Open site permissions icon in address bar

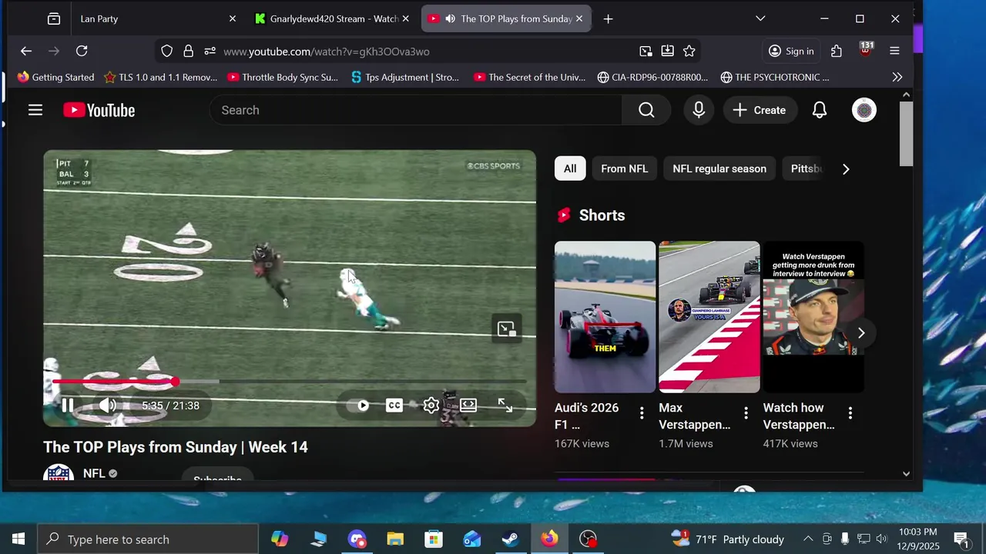pyautogui.click(x=210, y=51)
